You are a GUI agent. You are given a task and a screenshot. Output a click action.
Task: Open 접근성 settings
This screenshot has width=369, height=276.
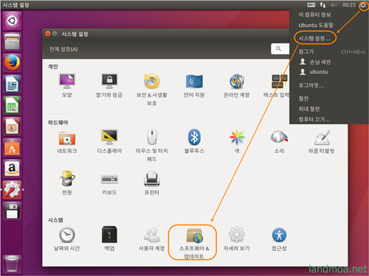279,238
